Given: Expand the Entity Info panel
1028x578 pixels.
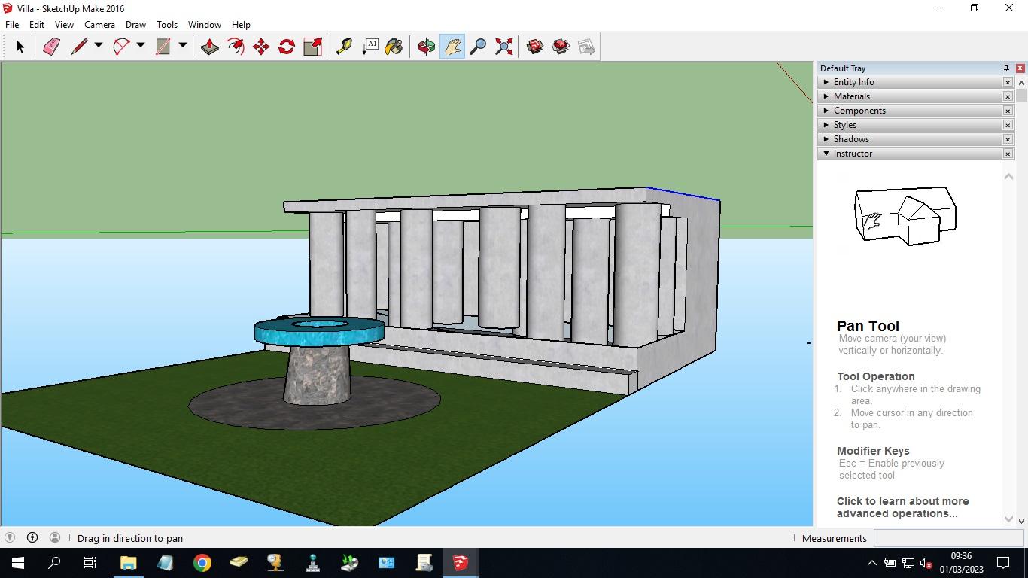Looking at the screenshot, I should (826, 82).
